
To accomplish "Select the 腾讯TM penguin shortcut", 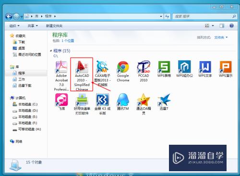I will [123, 102].
